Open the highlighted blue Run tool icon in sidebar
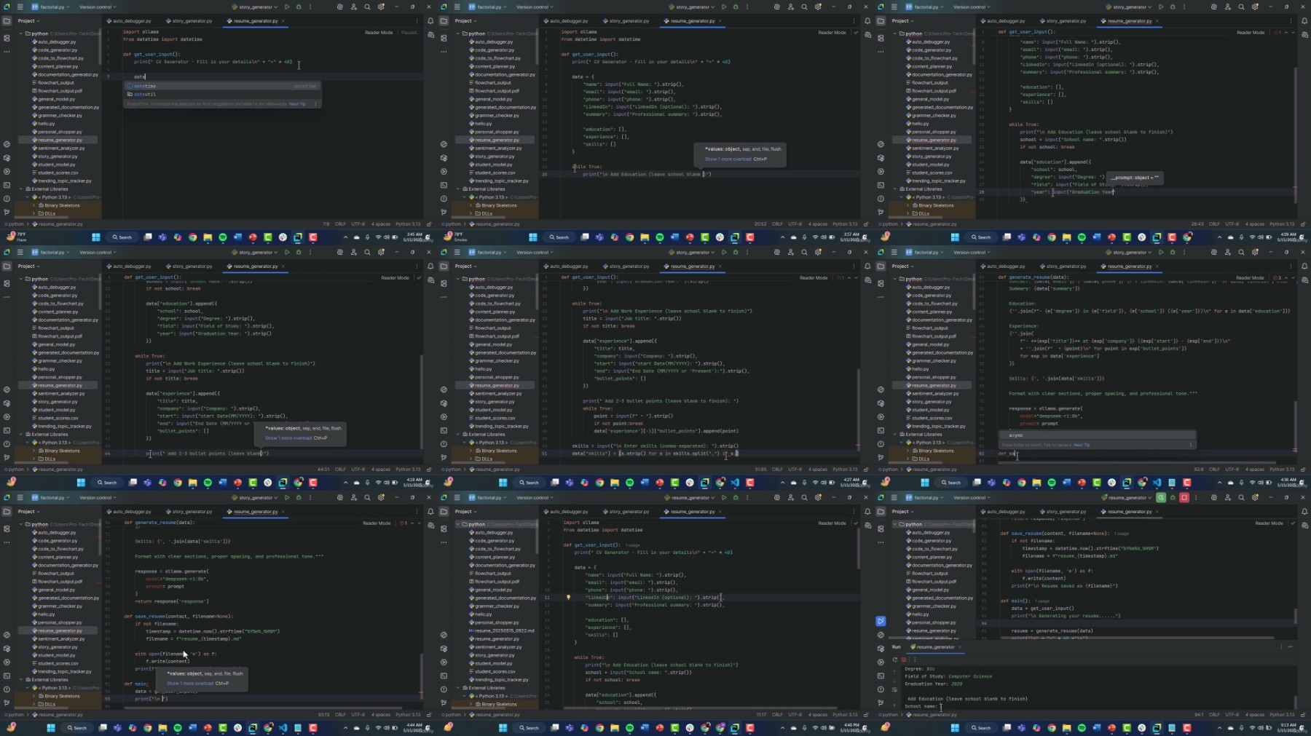1311x736 pixels. click(x=881, y=621)
